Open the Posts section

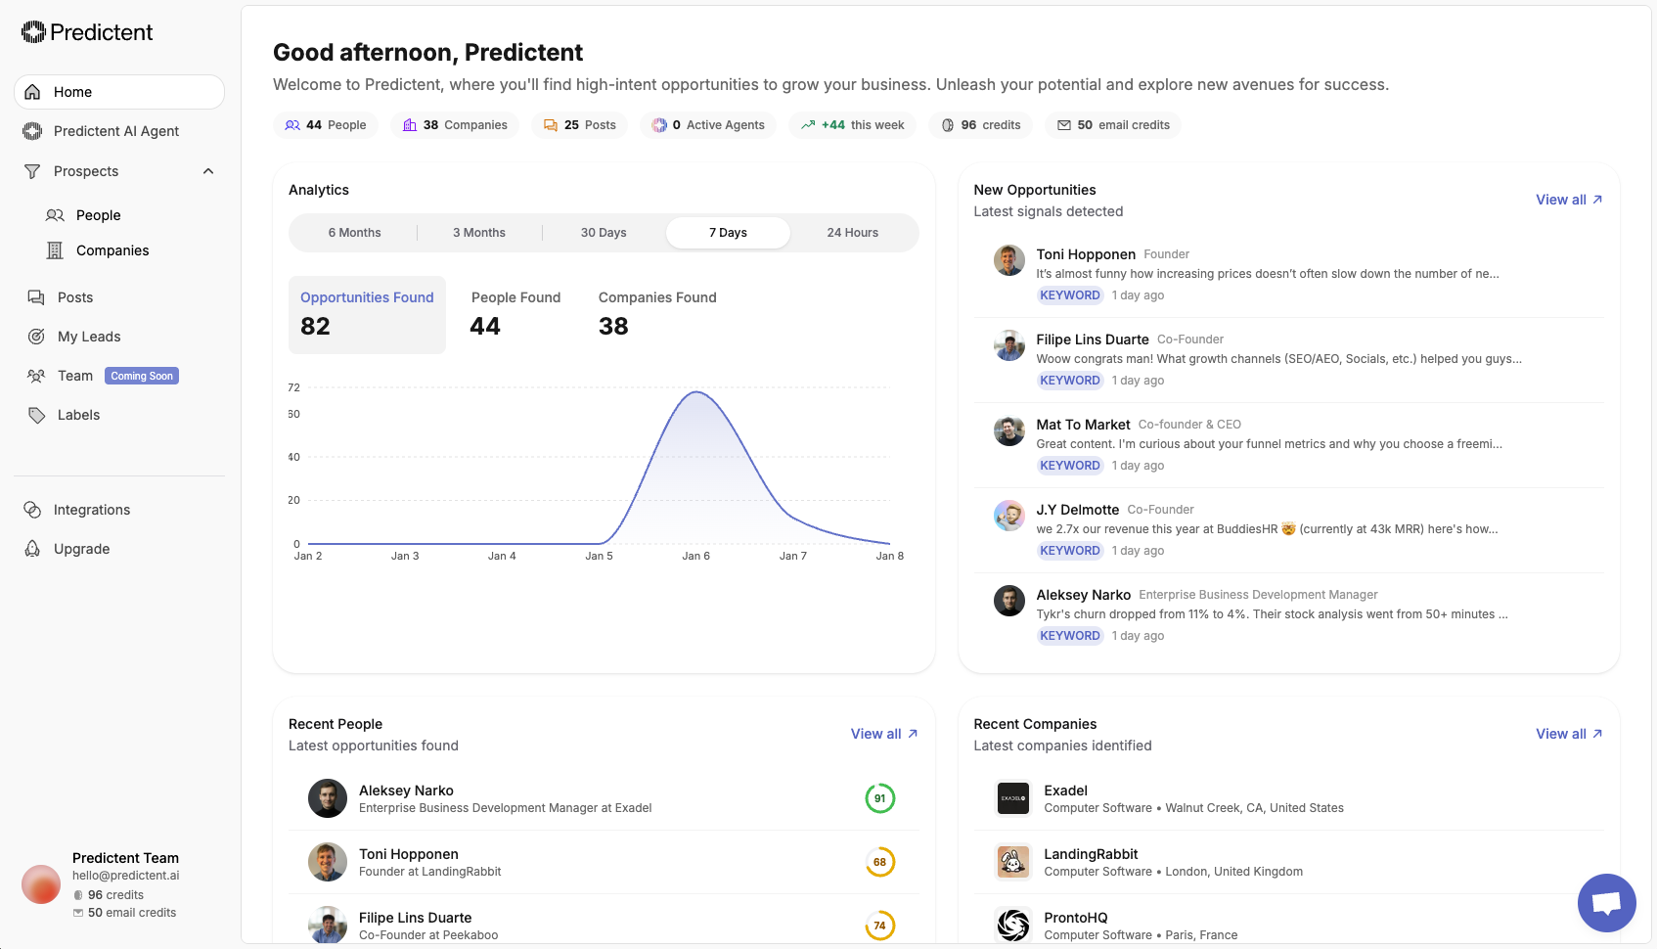click(x=74, y=297)
